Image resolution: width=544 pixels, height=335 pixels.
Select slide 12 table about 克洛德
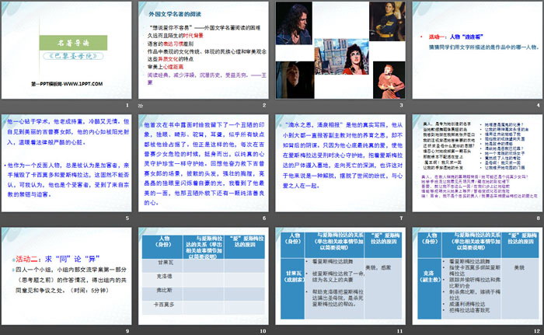pyautogui.click(x=475, y=277)
